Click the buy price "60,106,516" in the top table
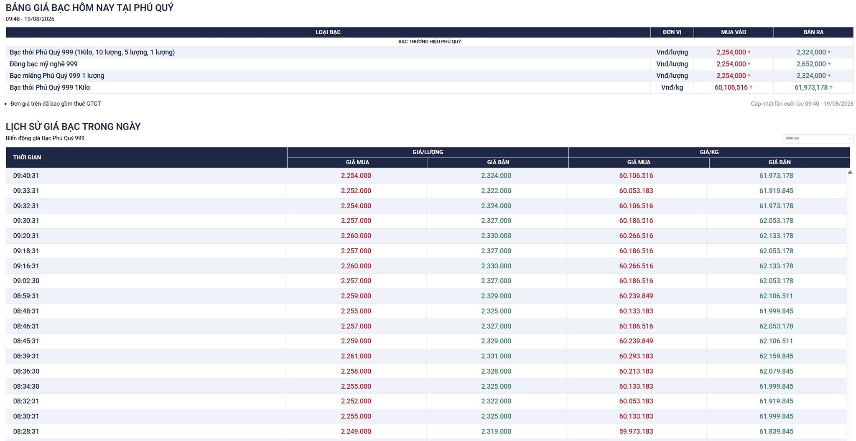 (731, 87)
